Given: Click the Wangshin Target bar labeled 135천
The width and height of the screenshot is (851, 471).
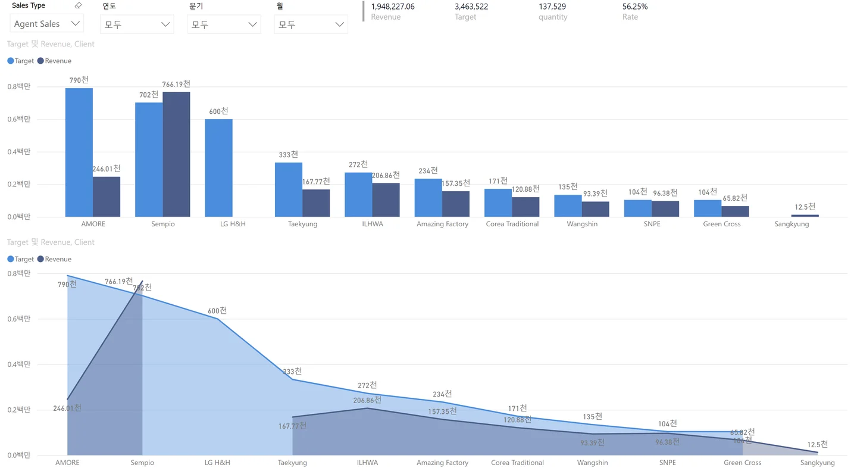Looking at the screenshot, I should 568,205.
